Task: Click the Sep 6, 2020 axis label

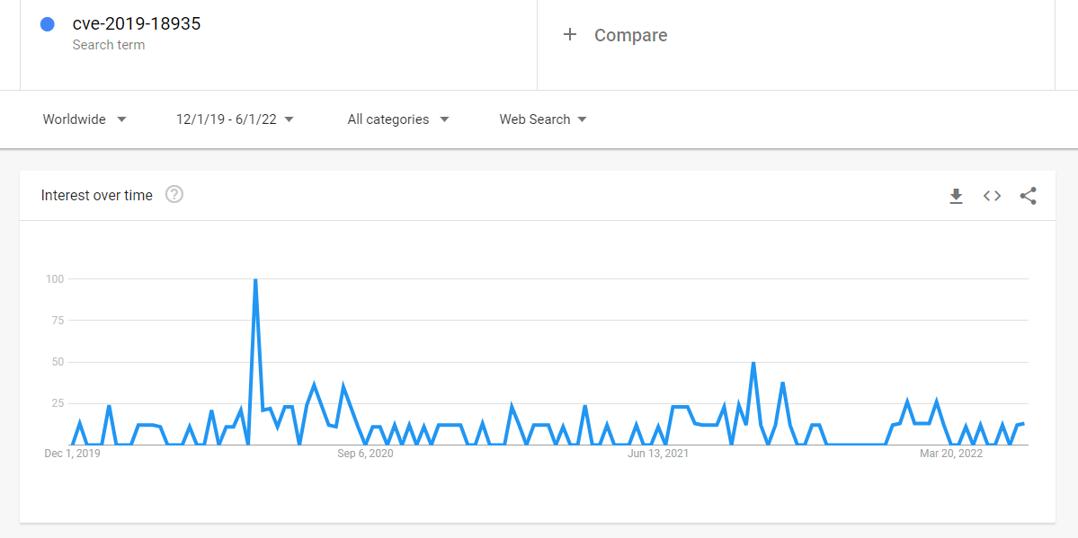Action: 363,454
